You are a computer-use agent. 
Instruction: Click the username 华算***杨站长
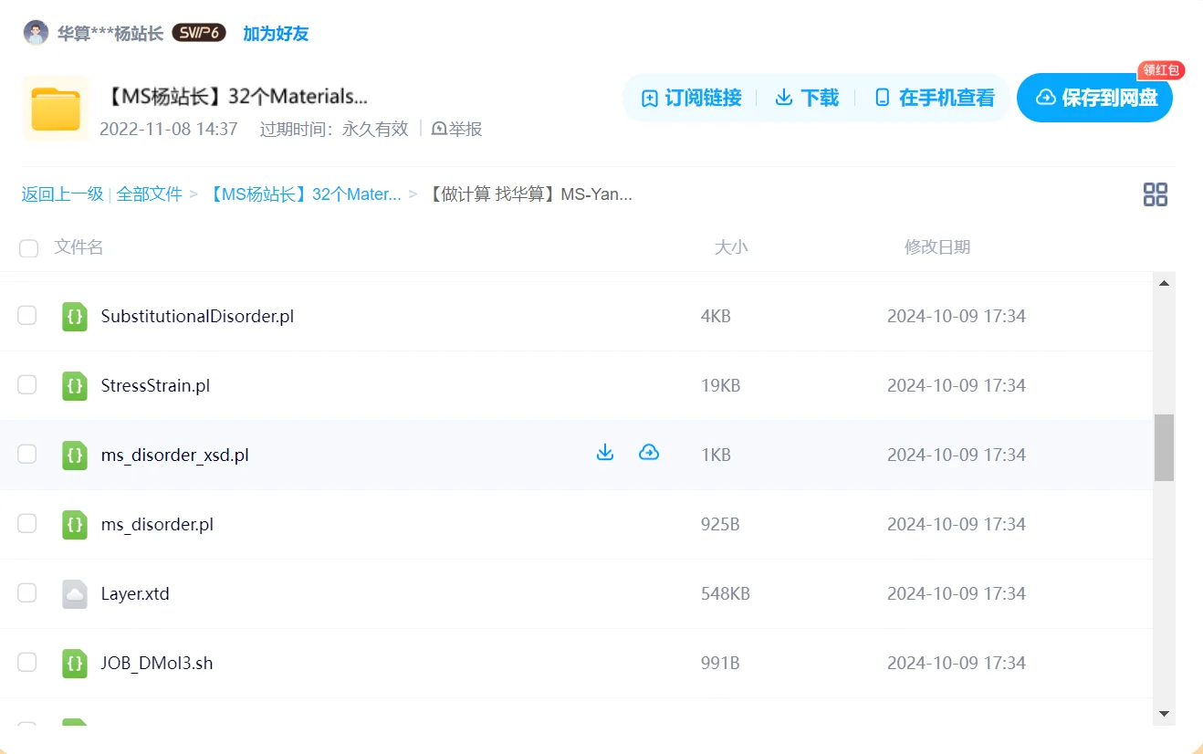tap(110, 34)
